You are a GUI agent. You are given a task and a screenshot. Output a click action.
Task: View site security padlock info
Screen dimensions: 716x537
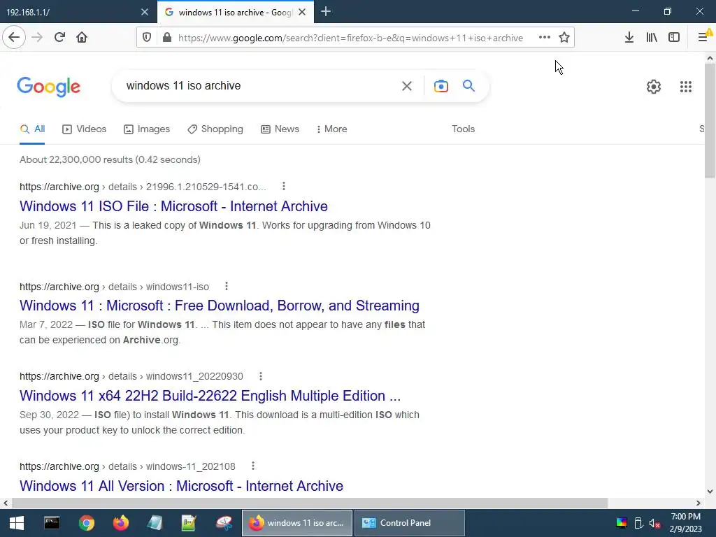[x=167, y=38]
